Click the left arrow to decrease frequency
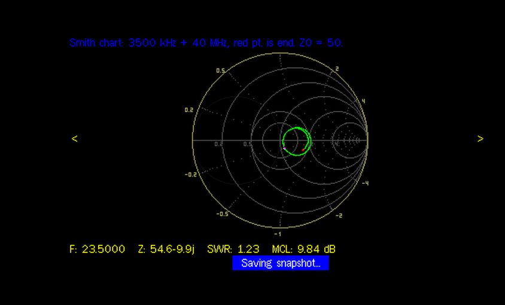 click(x=74, y=138)
